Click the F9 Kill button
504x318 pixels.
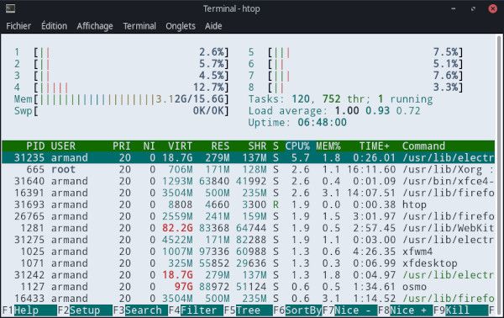click(x=461, y=310)
